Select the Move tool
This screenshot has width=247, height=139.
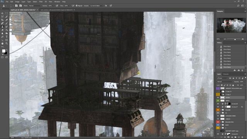(2, 13)
